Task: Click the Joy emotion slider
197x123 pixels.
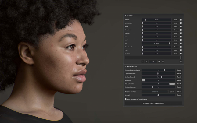Action: tap(156, 43)
